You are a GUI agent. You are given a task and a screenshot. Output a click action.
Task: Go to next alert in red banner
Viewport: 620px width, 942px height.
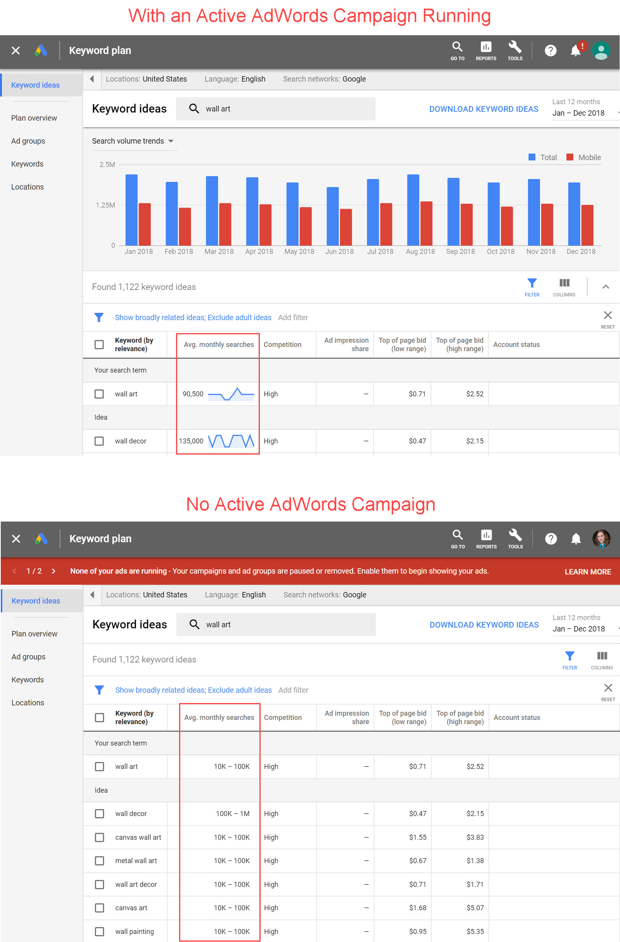(x=54, y=571)
